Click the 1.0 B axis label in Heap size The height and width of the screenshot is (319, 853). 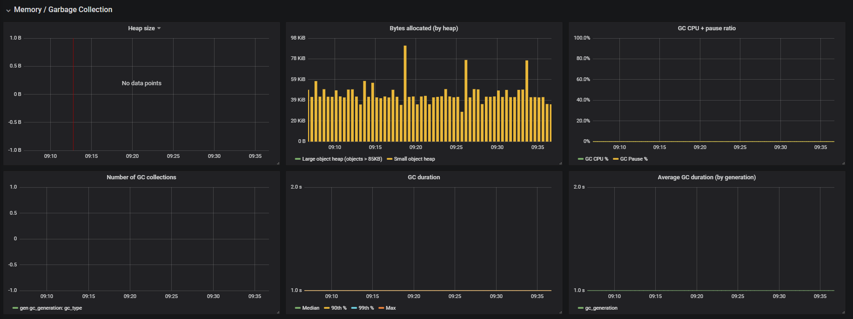click(15, 38)
